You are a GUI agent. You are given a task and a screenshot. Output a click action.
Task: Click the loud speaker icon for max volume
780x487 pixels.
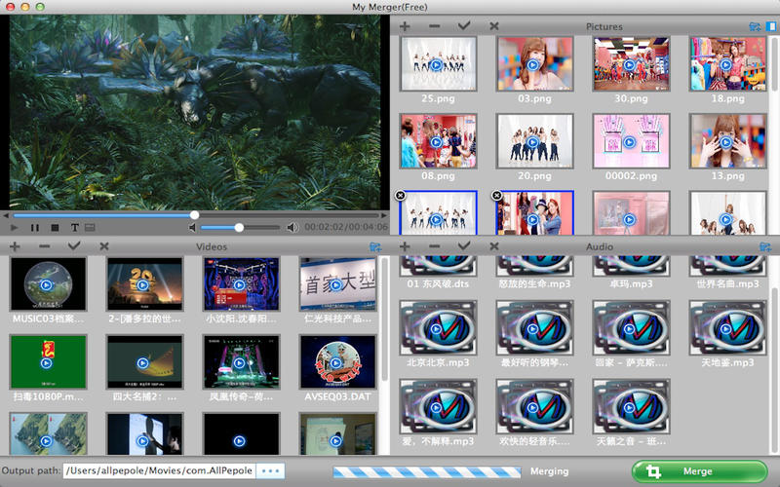click(292, 228)
